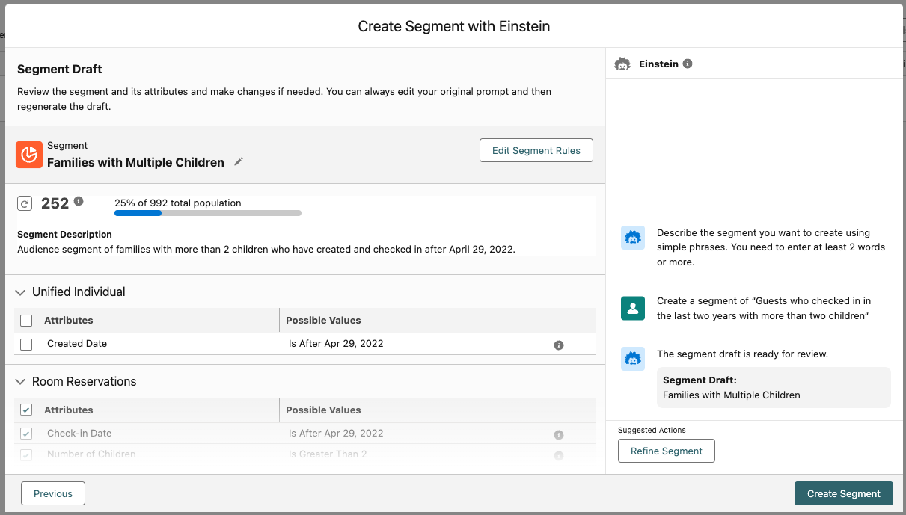This screenshot has height=515, width=906.
Task: Click info icon beside 252 population count
Action: (79, 201)
